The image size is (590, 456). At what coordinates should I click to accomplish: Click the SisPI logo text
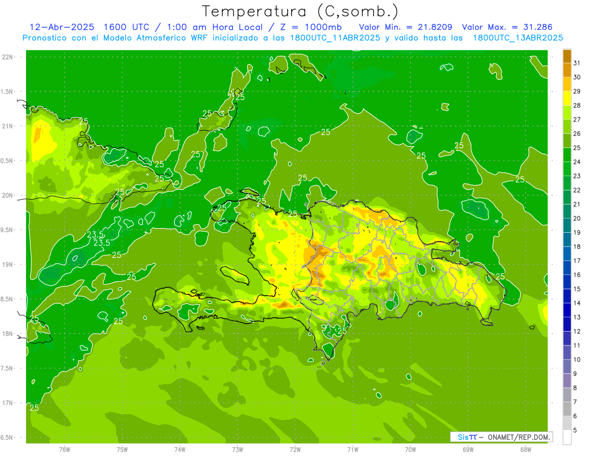(467, 437)
